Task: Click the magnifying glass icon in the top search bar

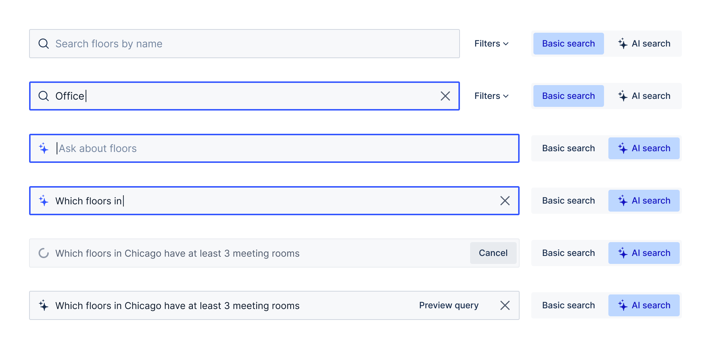Action: tap(44, 44)
